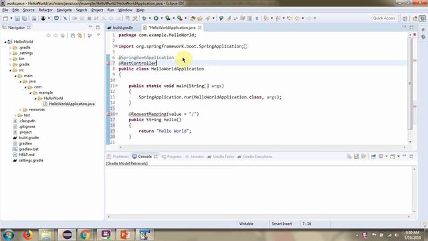Open the Navigate menu
Viewport: 428px width, 241px height.
[64, 10]
